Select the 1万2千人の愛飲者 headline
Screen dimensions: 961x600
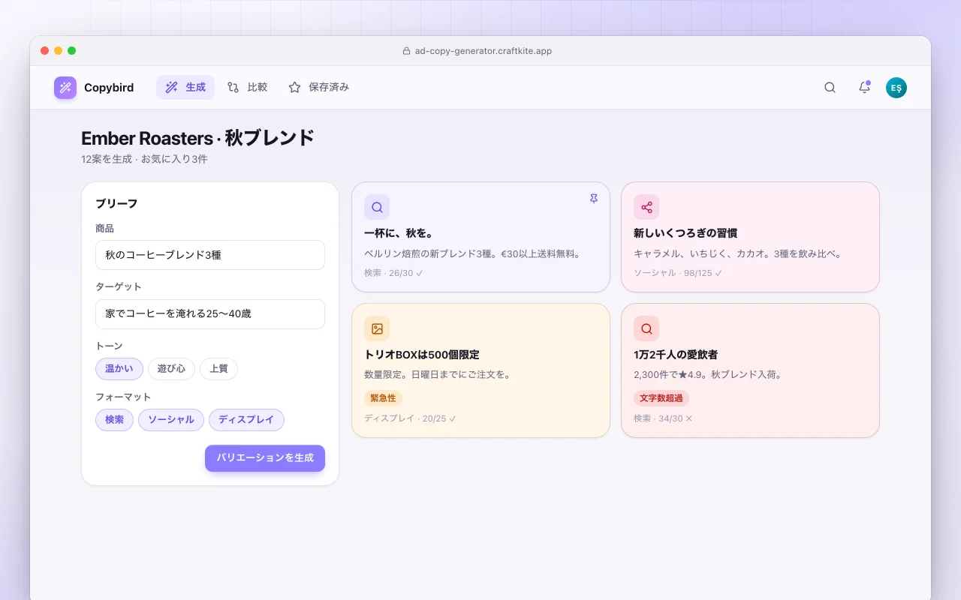click(676, 355)
